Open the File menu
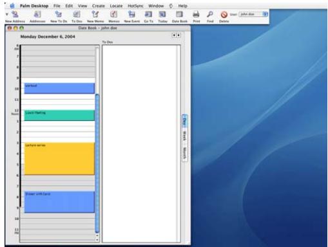The width and height of the screenshot is (328, 247). [x=57, y=6]
